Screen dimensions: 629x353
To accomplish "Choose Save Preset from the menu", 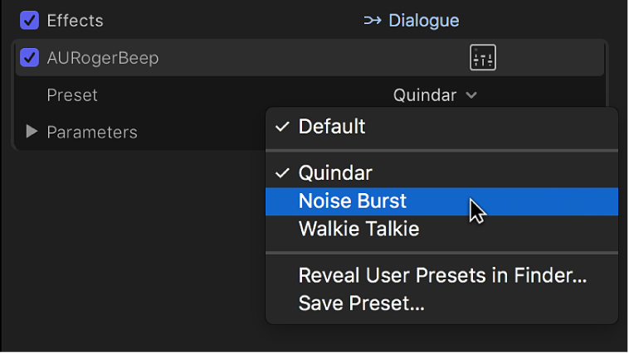I will [361, 303].
